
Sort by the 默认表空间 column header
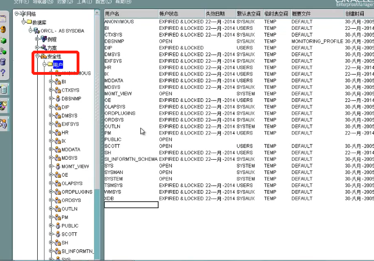250,14
